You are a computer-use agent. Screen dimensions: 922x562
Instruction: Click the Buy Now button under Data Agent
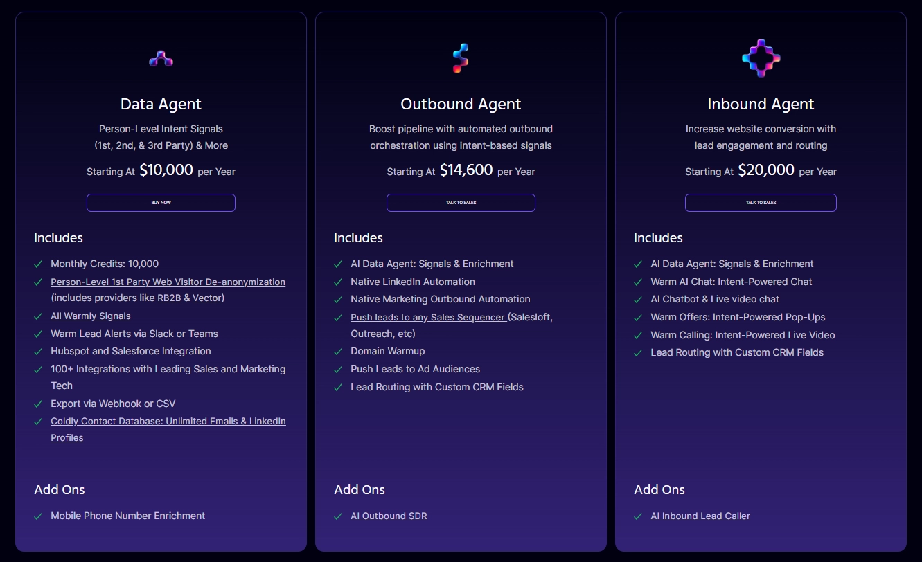(x=161, y=203)
